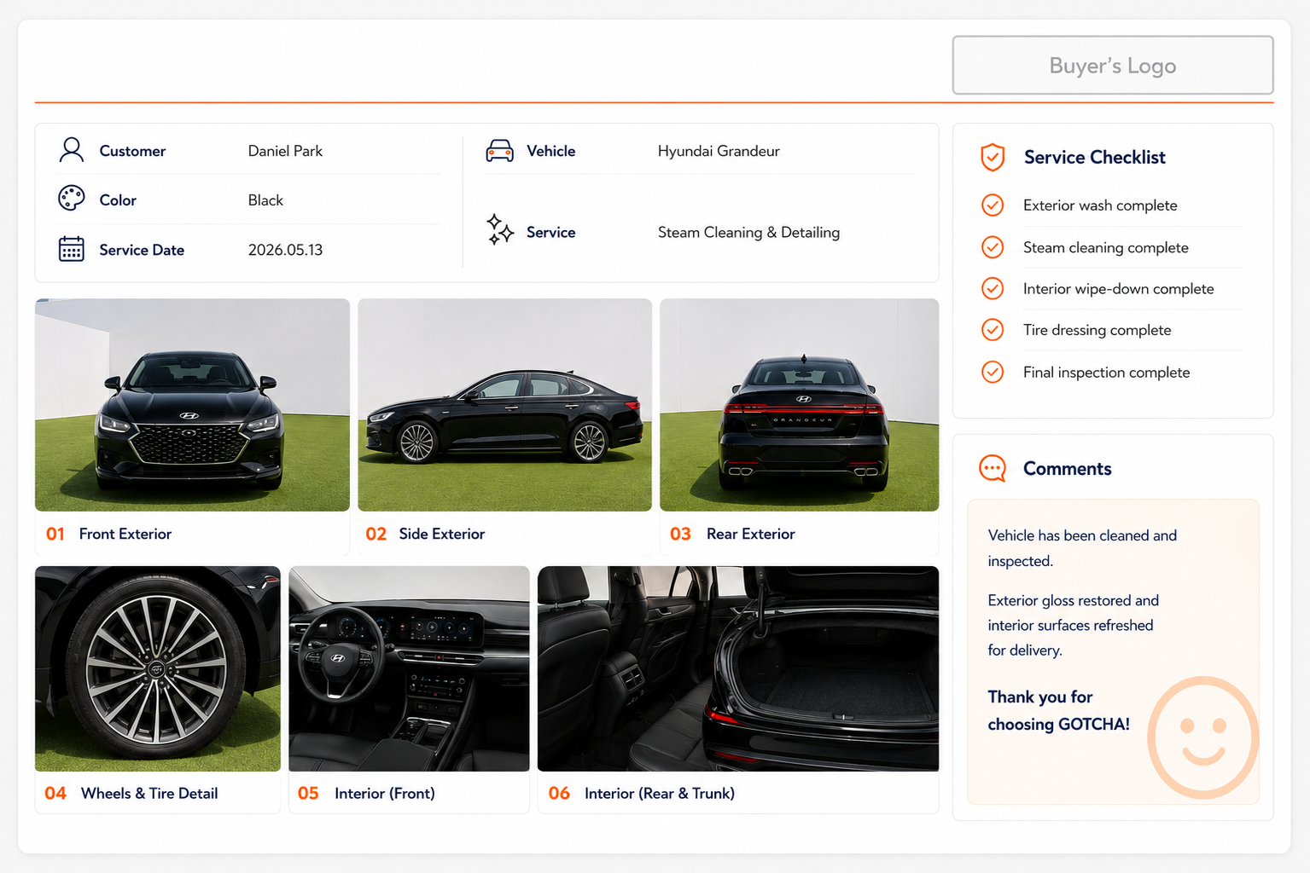Screen dimensions: 1310x873
Task: Open the Wheels & Tire Detail photo
Action: 158,668
